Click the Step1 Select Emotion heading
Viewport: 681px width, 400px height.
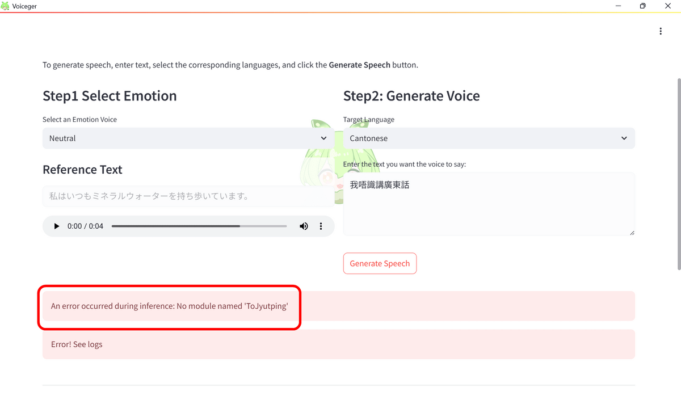click(x=110, y=96)
